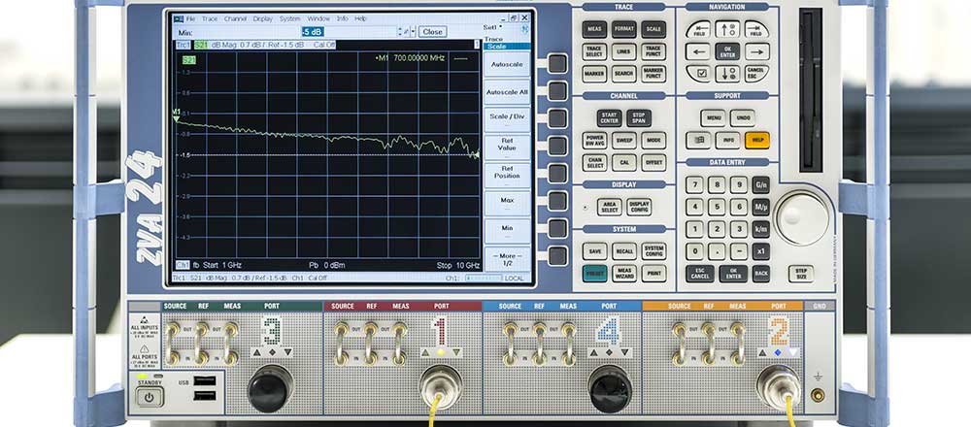Select the k/m unit key
The image size is (971, 427).
pyautogui.click(x=760, y=229)
